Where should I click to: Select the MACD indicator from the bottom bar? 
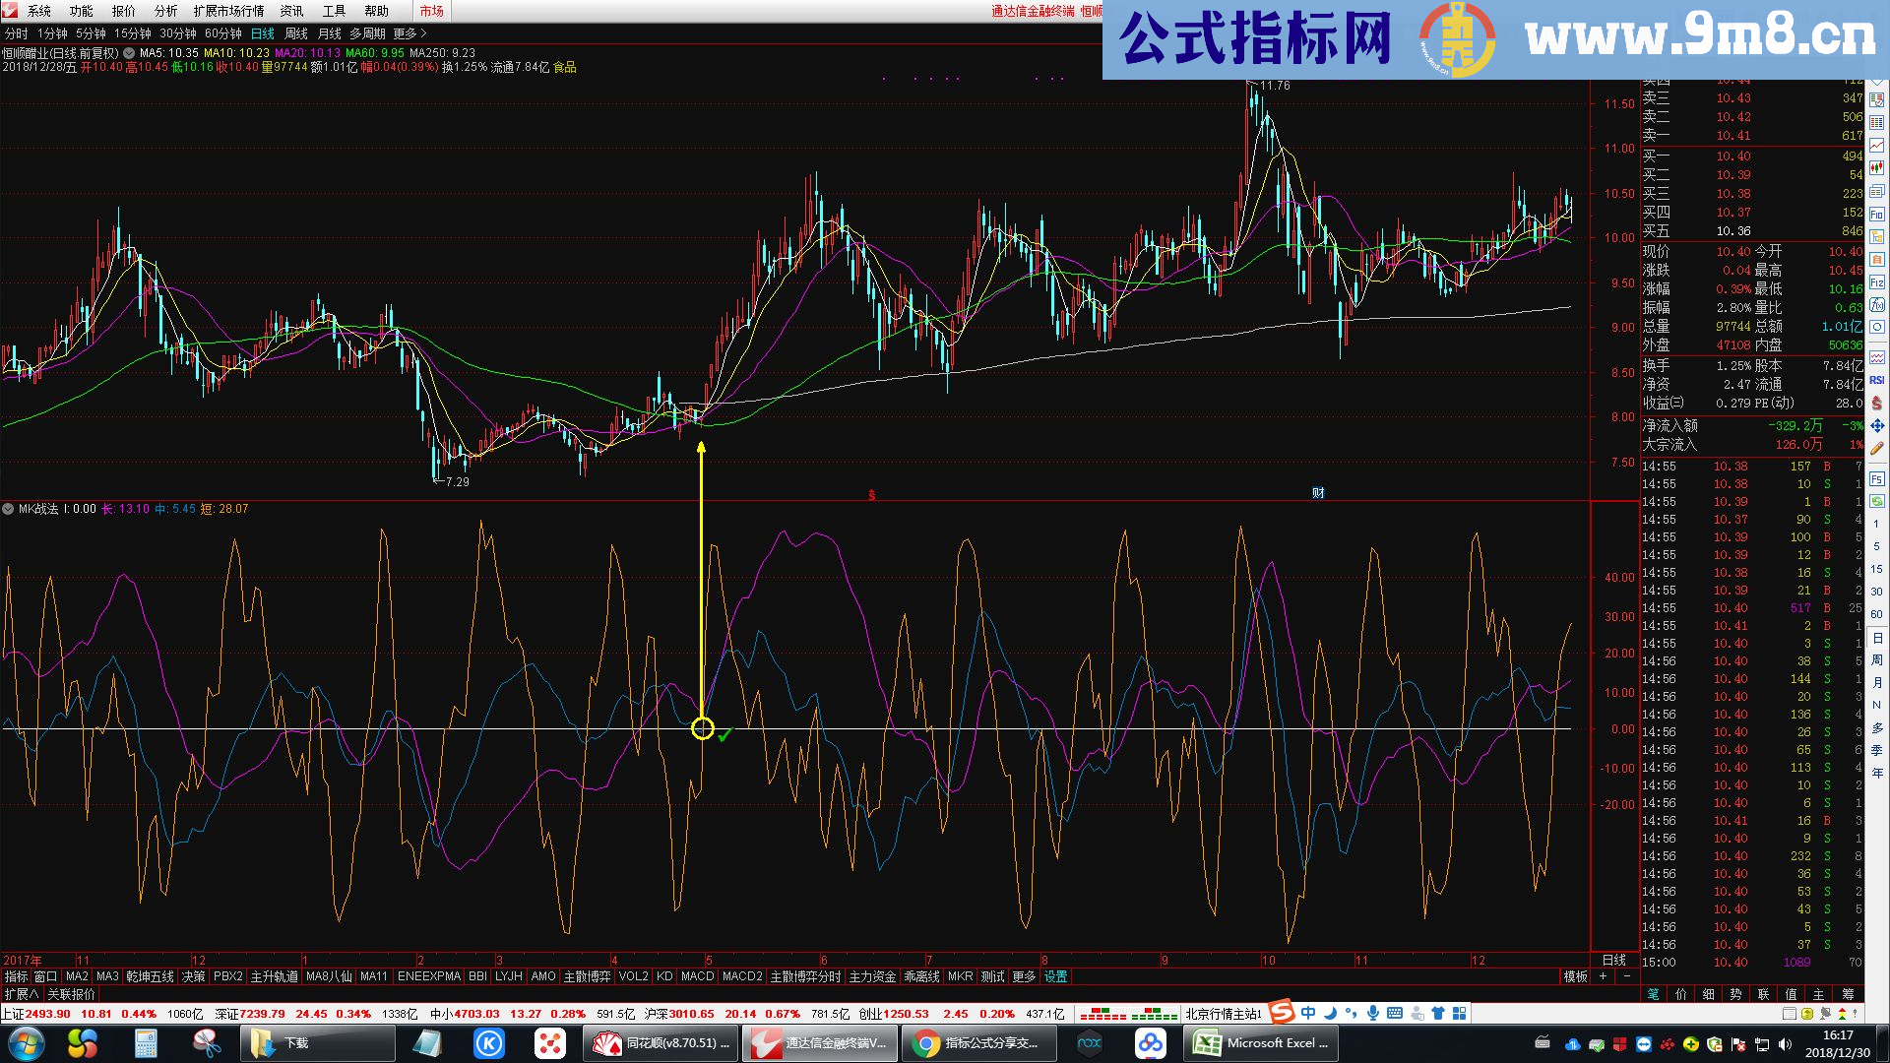pyautogui.click(x=698, y=977)
